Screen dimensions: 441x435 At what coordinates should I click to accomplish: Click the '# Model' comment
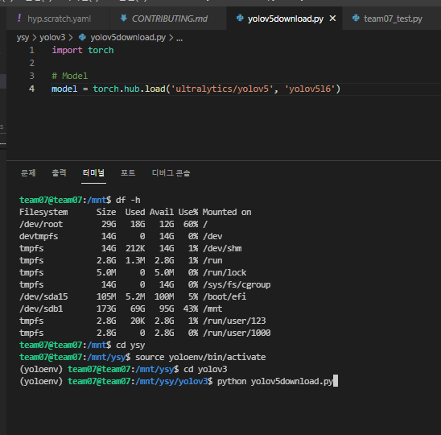tap(69, 76)
